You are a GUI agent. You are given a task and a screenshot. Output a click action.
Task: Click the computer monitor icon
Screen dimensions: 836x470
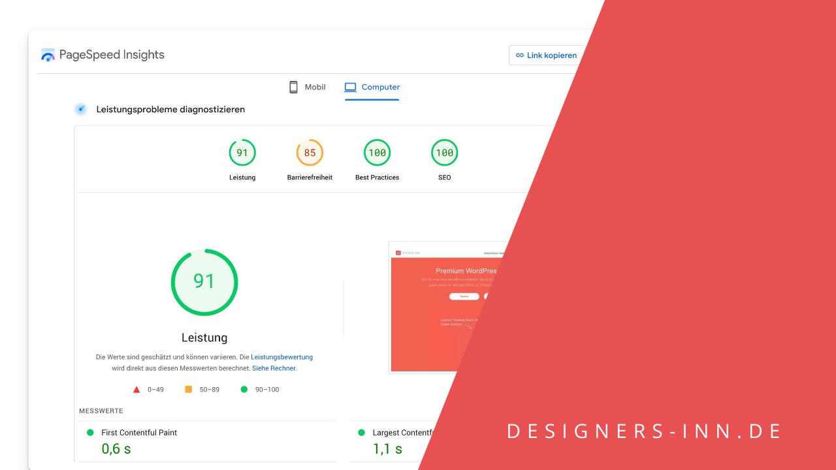tap(351, 86)
